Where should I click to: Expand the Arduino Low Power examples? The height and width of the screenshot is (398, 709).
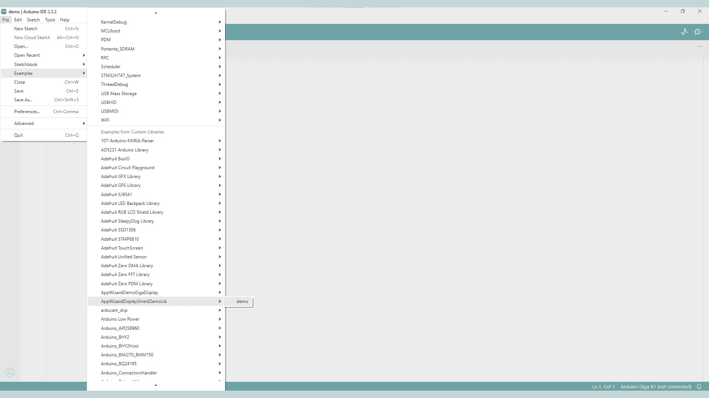tap(120, 319)
